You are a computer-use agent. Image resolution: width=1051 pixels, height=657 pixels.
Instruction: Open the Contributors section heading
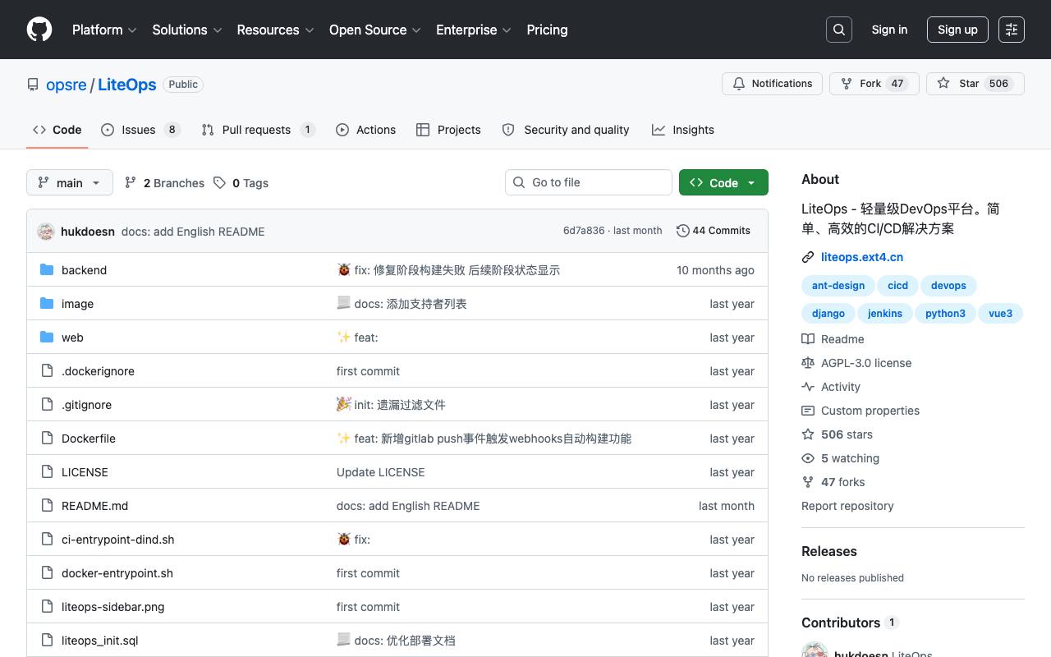tap(841, 623)
